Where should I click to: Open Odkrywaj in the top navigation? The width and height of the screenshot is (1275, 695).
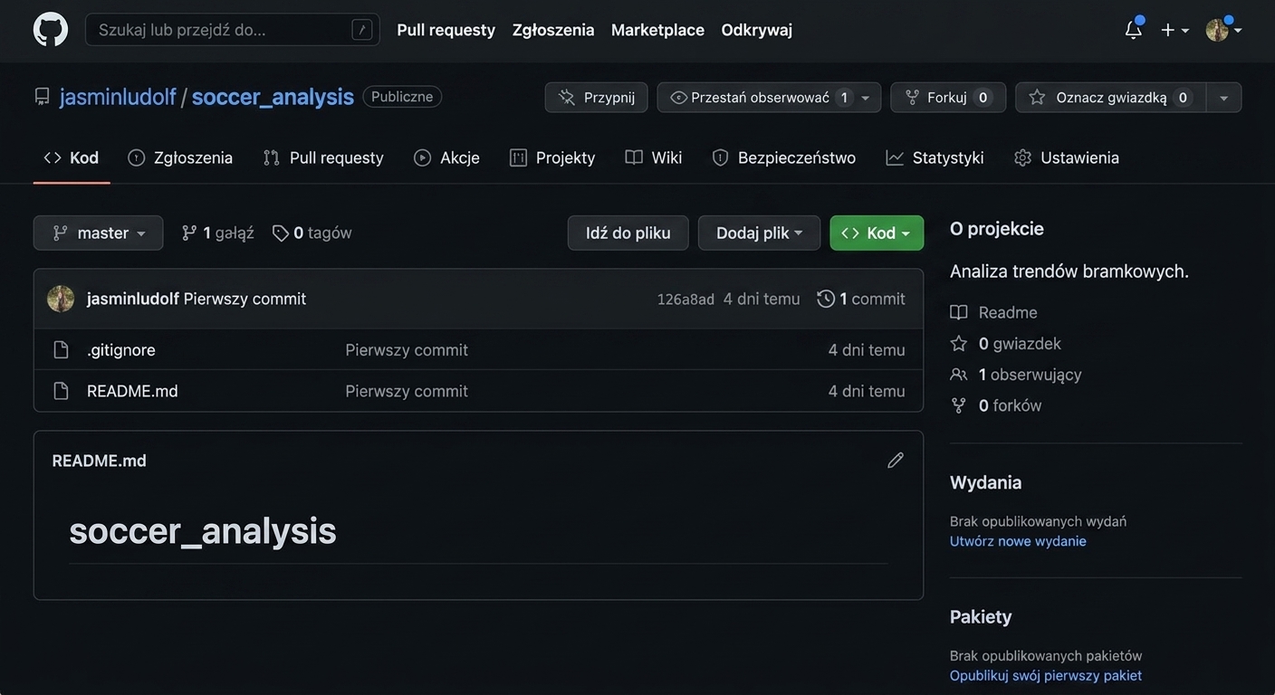pos(757,30)
